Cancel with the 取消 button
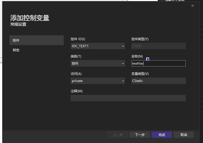Viewport: 203px width, 143px height. [x=183, y=135]
